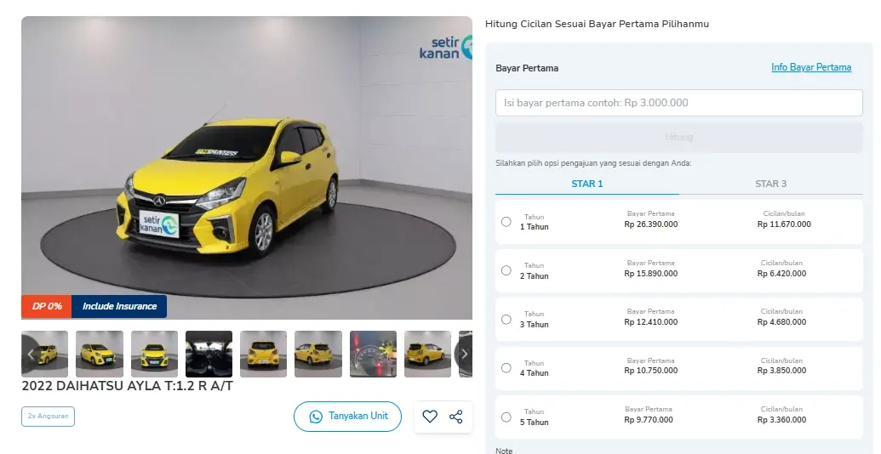Image resolution: width=881 pixels, height=454 pixels.
Task: Open the car interior dashboard thumbnail
Action: point(209,354)
